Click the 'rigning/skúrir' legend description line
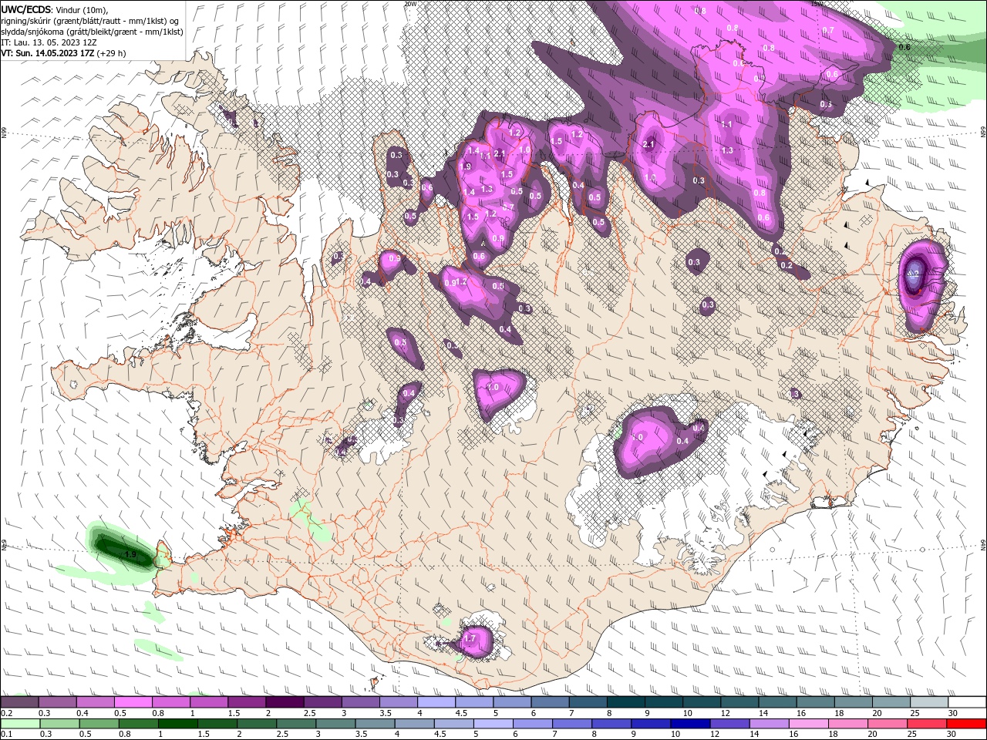This screenshot has width=987, height=740. (x=89, y=21)
